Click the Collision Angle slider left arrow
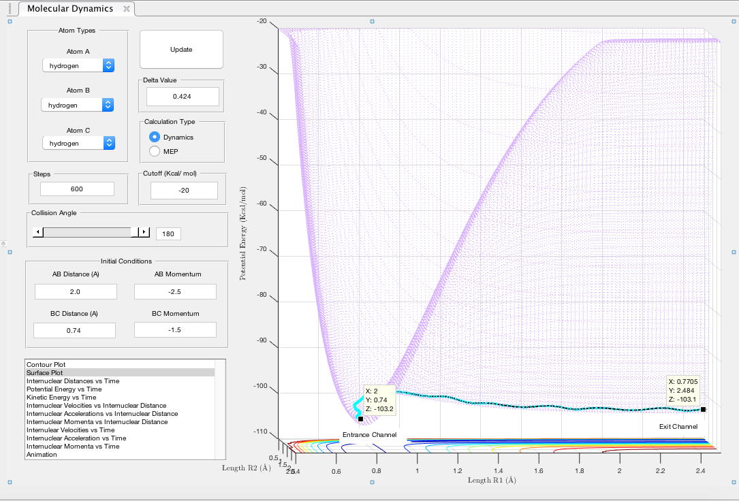This screenshot has width=739, height=501. click(38, 232)
